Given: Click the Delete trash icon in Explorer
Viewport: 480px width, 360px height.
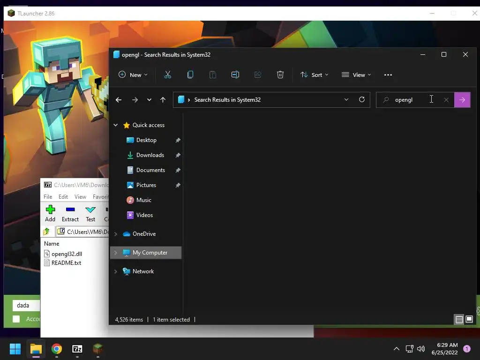Looking at the screenshot, I should [280, 75].
